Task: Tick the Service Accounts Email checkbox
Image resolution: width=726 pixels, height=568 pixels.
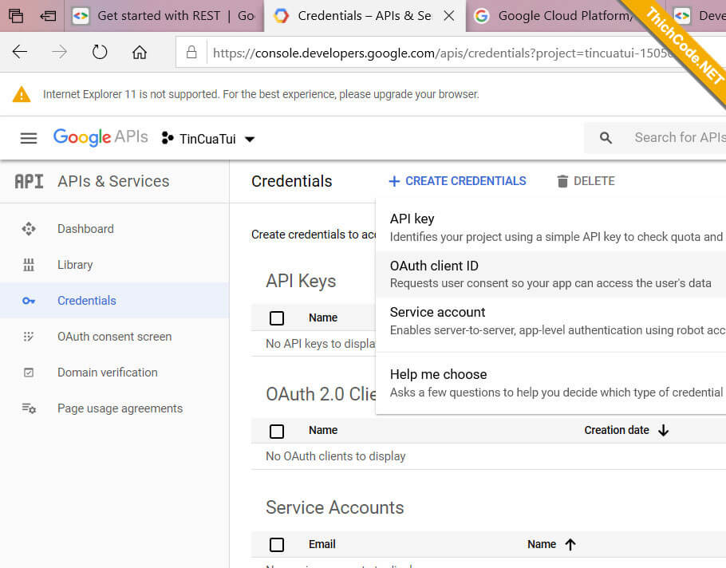Action: tap(277, 544)
